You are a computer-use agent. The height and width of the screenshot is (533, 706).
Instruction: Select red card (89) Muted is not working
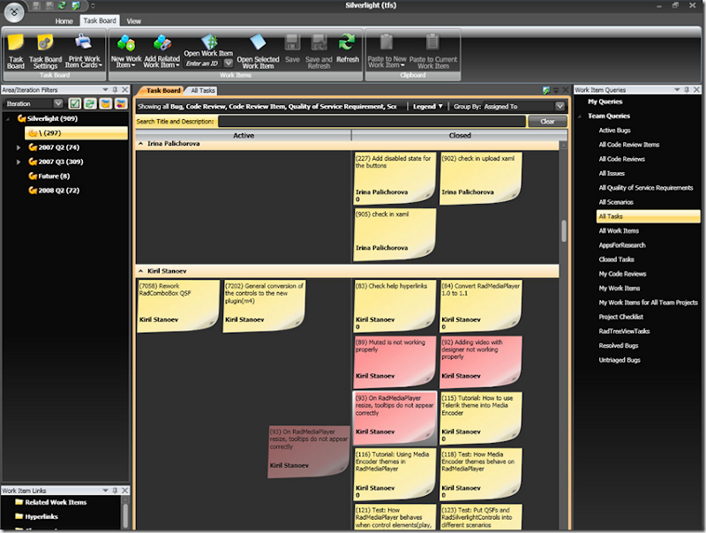click(394, 363)
